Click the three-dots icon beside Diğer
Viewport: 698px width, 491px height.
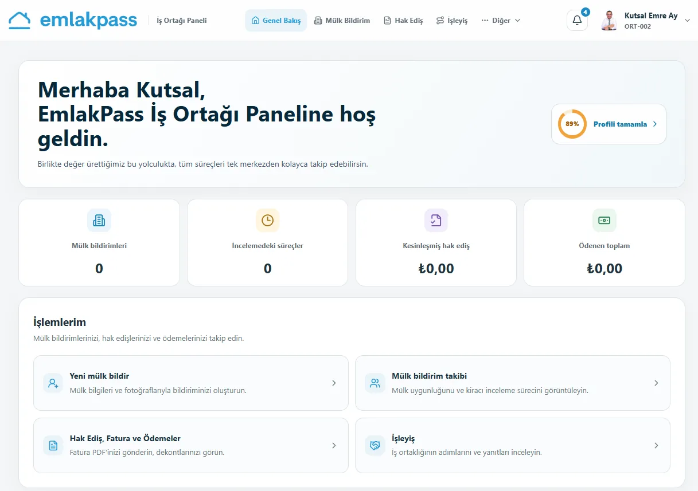[485, 21]
